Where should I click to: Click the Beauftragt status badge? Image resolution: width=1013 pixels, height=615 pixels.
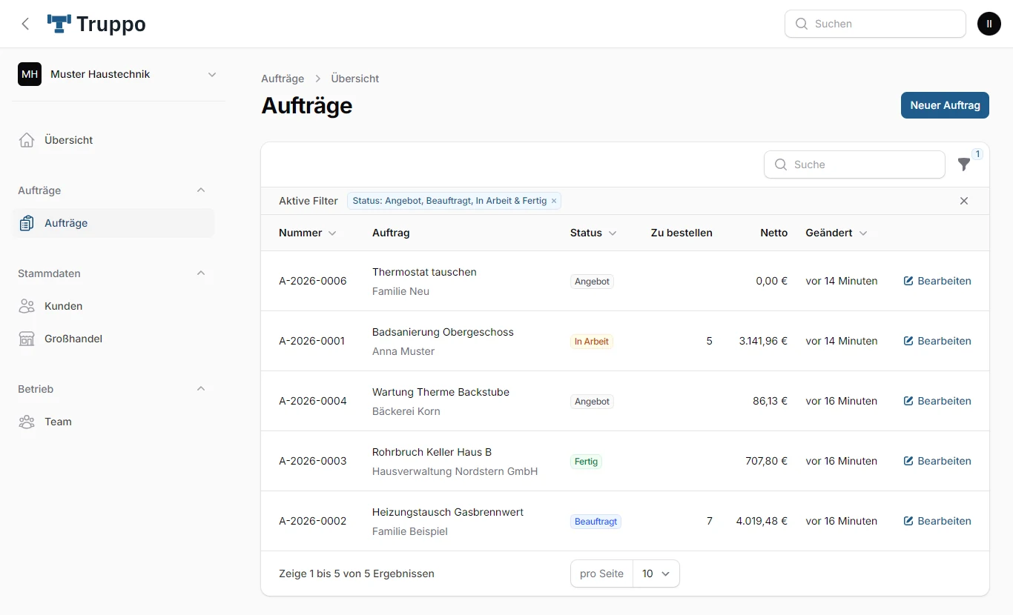click(595, 522)
